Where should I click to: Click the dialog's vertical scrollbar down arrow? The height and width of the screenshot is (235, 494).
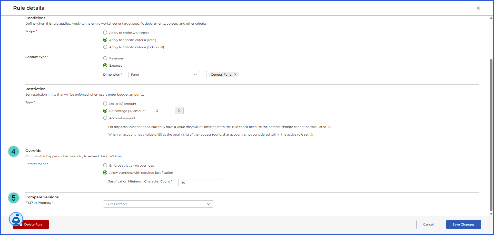[491, 214]
